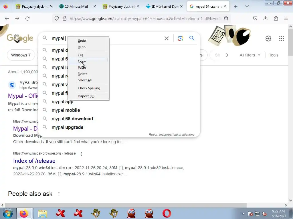This screenshot has height=219, width=293.
Task: Click network tray icon
Action: pyautogui.click(x=257, y=214)
